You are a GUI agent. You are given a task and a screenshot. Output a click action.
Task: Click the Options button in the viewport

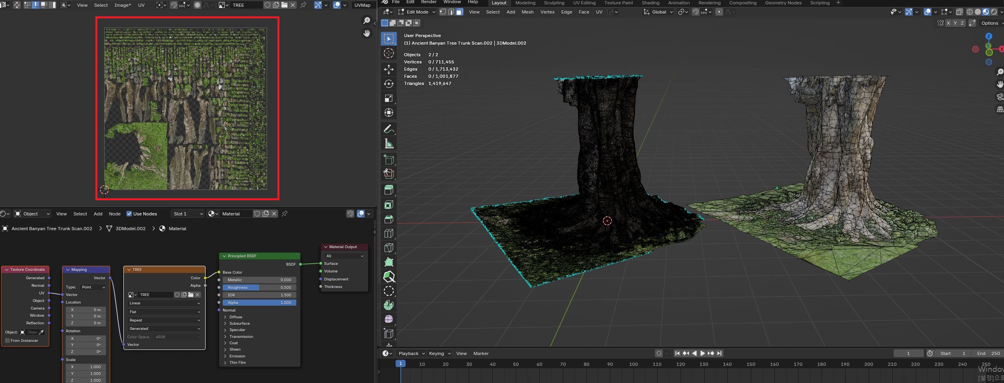[990, 23]
